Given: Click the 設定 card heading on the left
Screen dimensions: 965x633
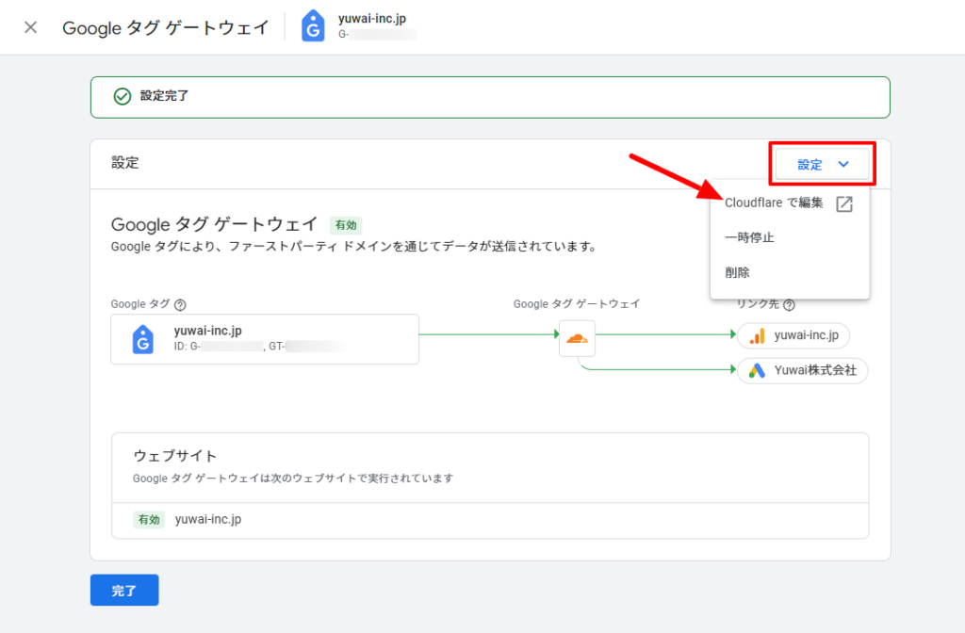Looking at the screenshot, I should 125,163.
